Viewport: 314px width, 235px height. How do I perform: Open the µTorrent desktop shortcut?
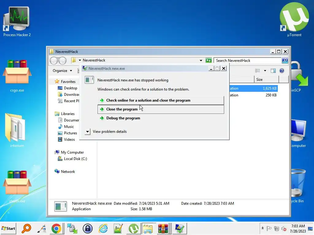point(294,20)
